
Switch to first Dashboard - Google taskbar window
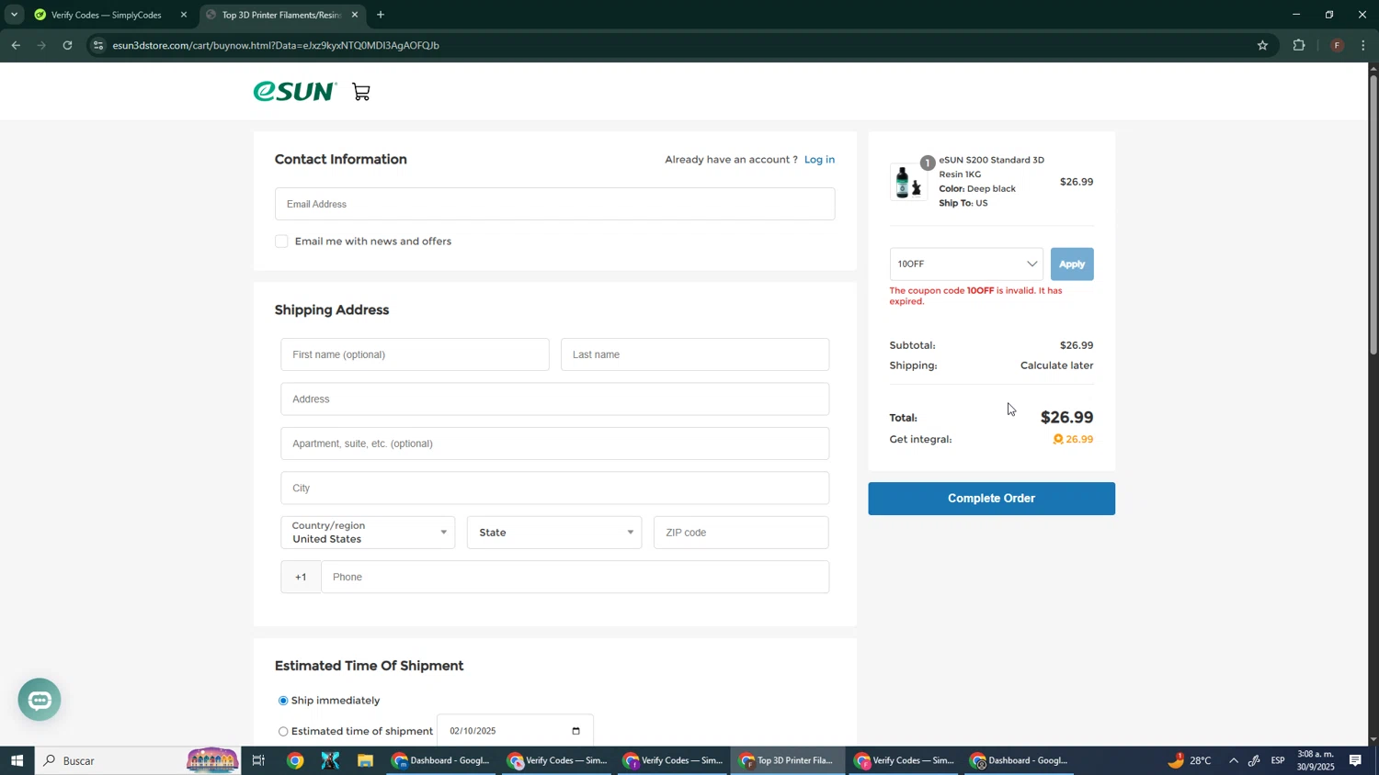tap(442, 760)
